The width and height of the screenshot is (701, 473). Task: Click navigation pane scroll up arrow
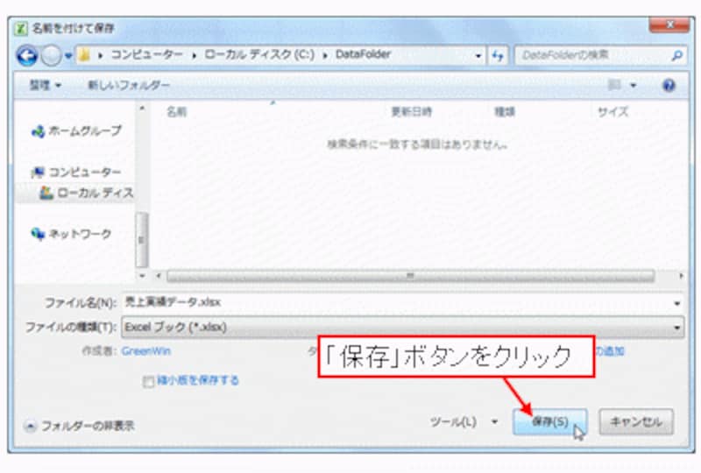click(142, 109)
